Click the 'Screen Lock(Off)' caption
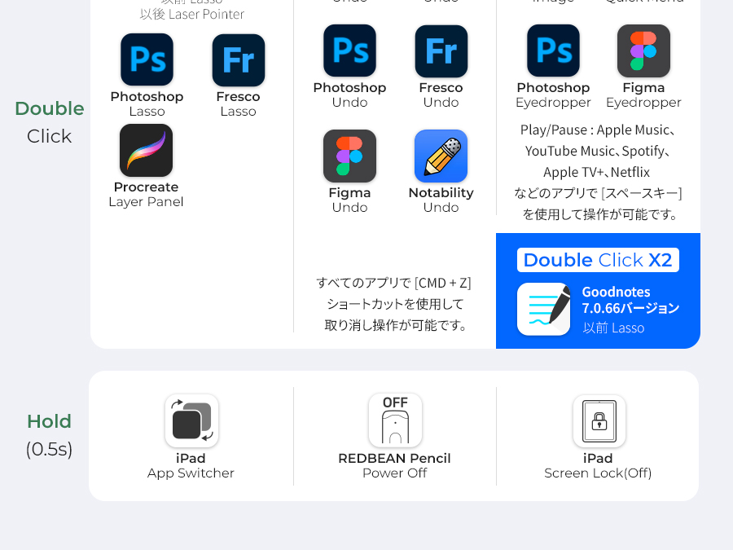Screen dimensions: 733x550 (x=598, y=473)
